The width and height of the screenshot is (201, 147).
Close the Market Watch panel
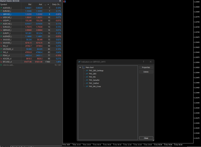(x=60, y=1)
